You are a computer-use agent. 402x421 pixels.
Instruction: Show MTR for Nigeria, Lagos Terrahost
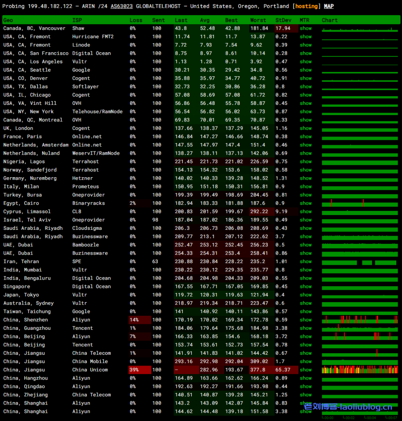tap(306, 162)
